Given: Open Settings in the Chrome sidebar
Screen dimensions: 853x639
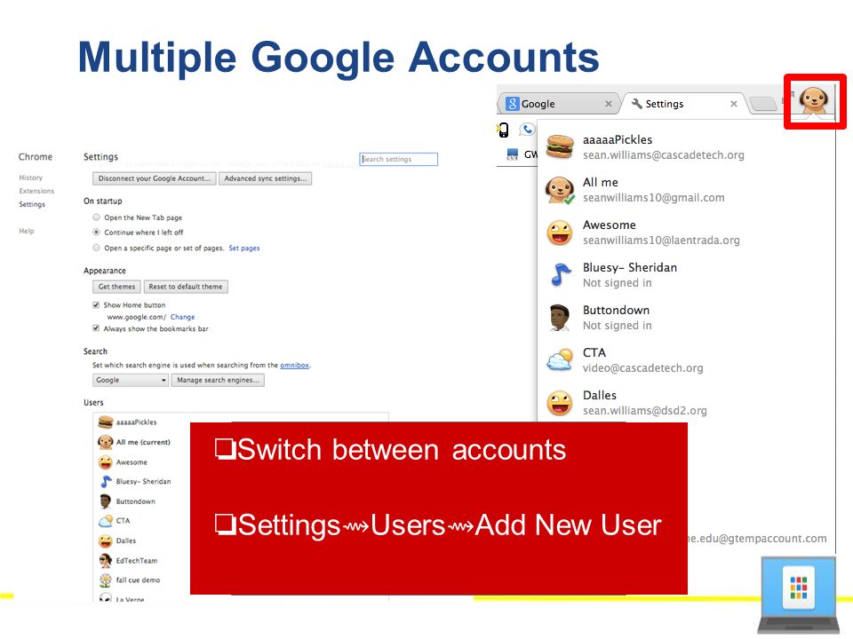Looking at the screenshot, I should 32,204.
